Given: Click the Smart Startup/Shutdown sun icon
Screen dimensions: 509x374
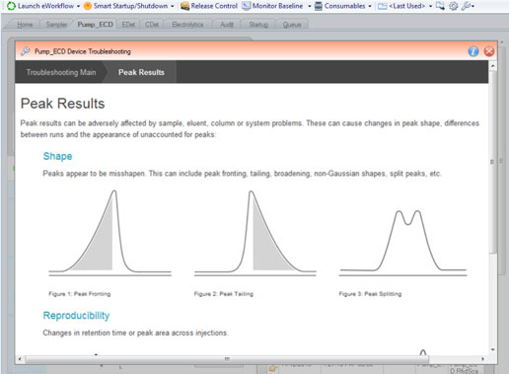Looking at the screenshot, I should (88, 6).
